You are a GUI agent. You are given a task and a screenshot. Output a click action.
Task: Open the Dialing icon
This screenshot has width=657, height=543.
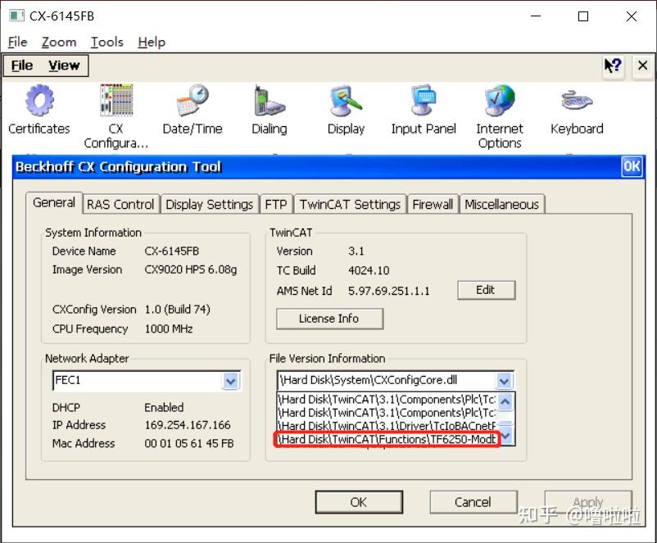pos(269,110)
